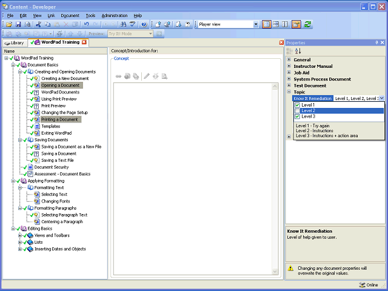
Task: Collapse the Document Basics tree node
Action: [13, 65]
